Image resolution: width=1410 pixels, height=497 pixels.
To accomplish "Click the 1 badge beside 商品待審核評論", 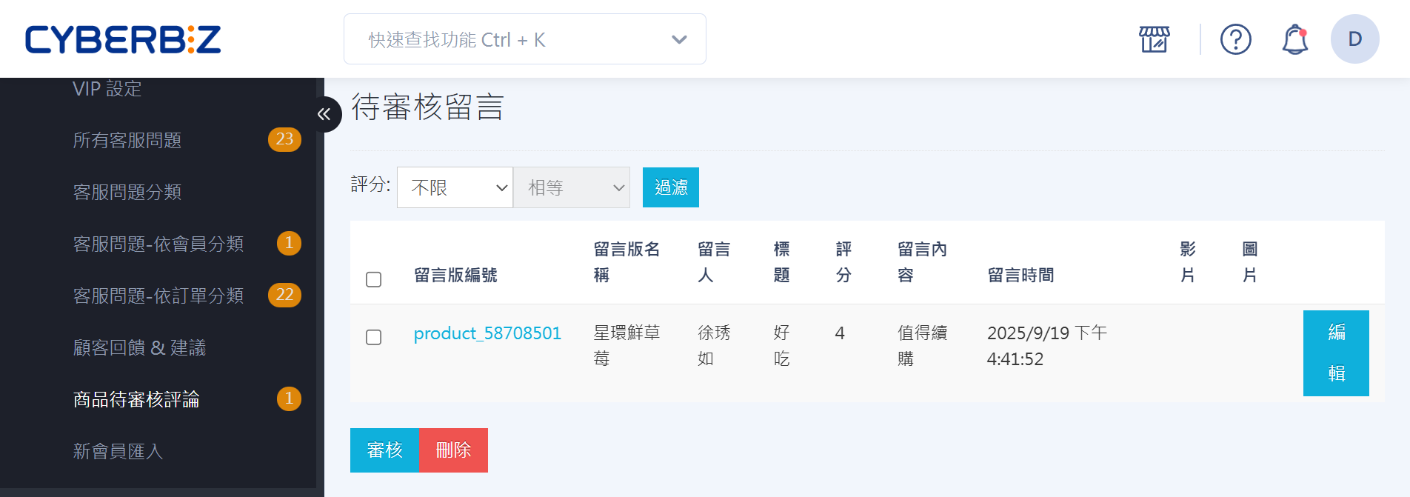I will tap(289, 398).
